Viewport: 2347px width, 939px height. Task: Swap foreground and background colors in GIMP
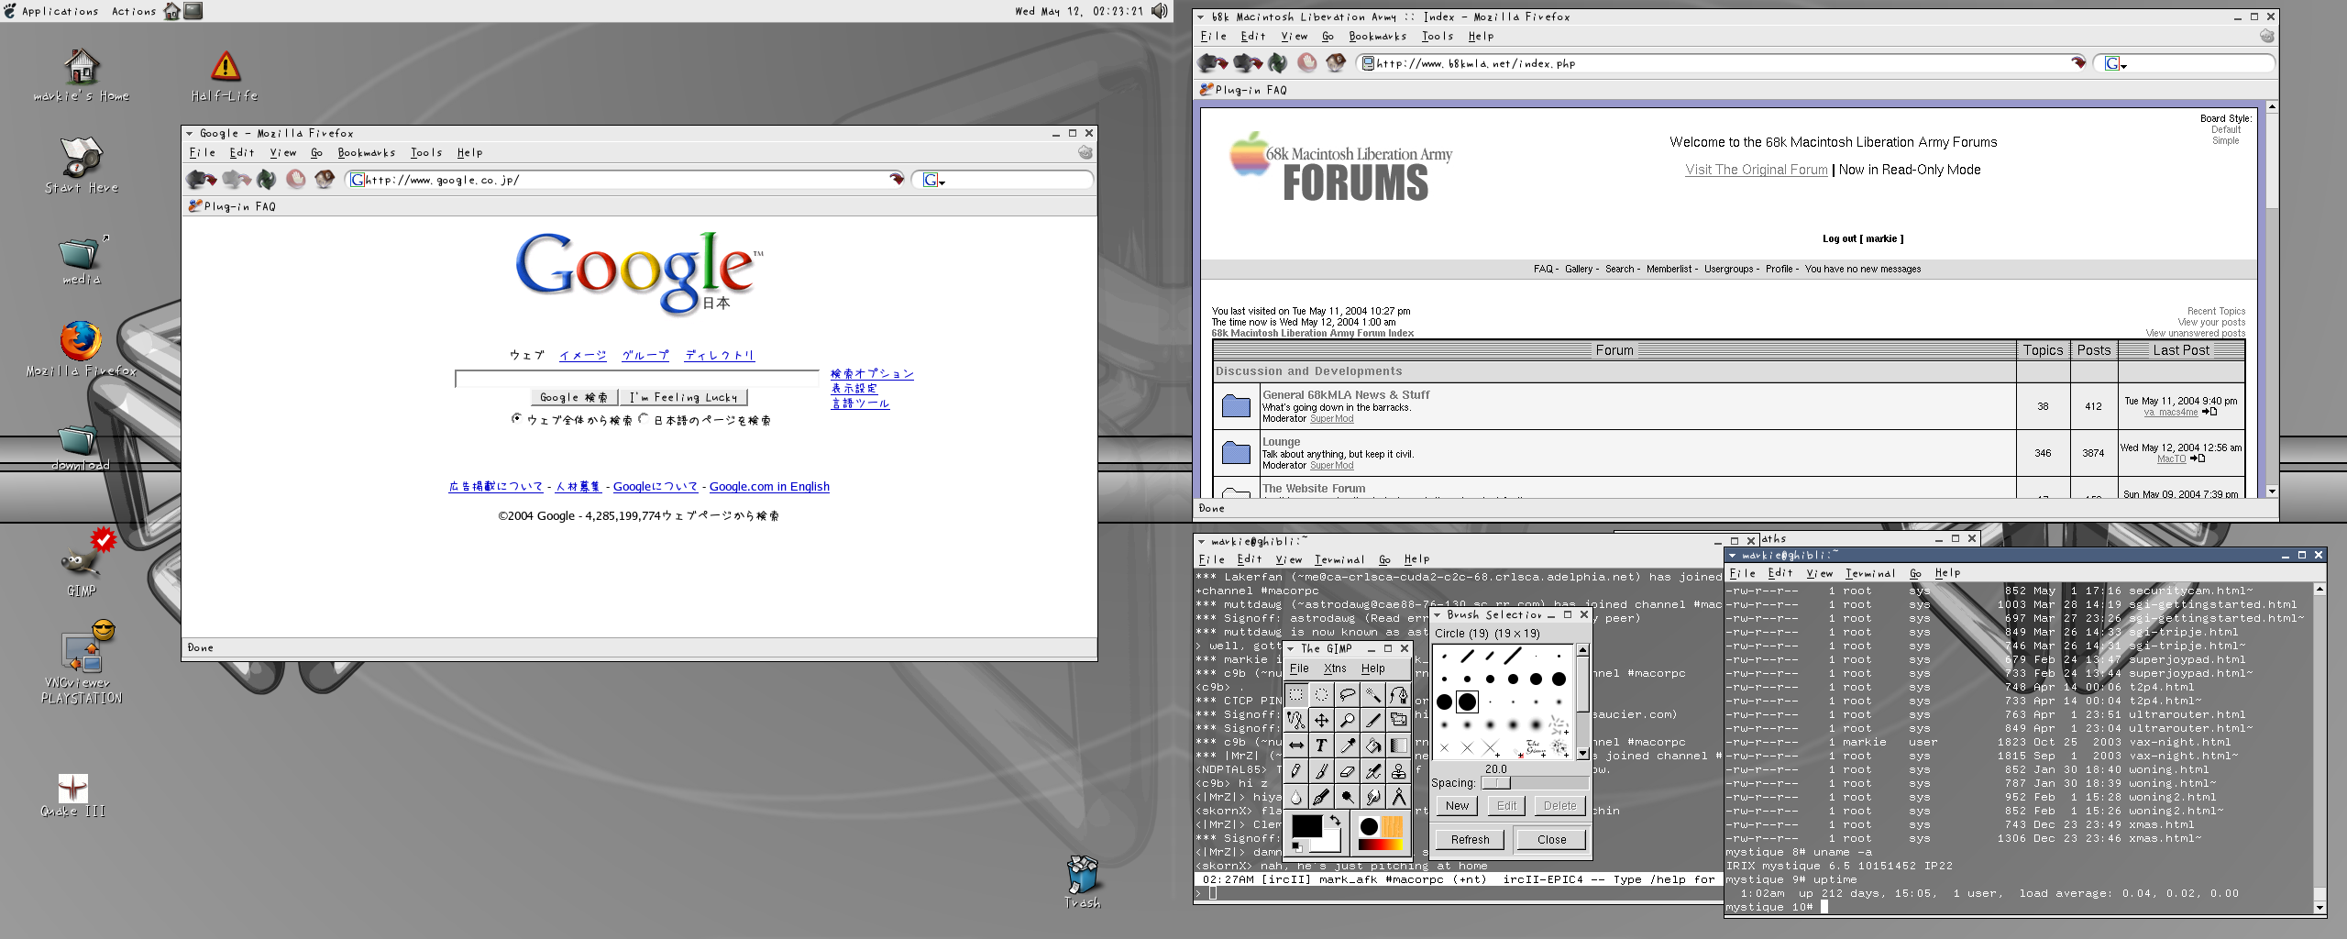[1335, 820]
